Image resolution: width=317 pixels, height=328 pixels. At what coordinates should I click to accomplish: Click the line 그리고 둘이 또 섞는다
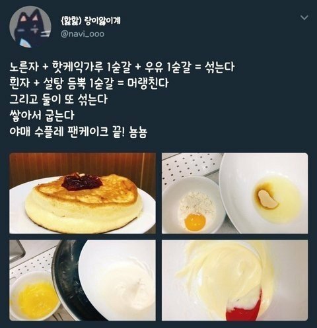point(59,99)
